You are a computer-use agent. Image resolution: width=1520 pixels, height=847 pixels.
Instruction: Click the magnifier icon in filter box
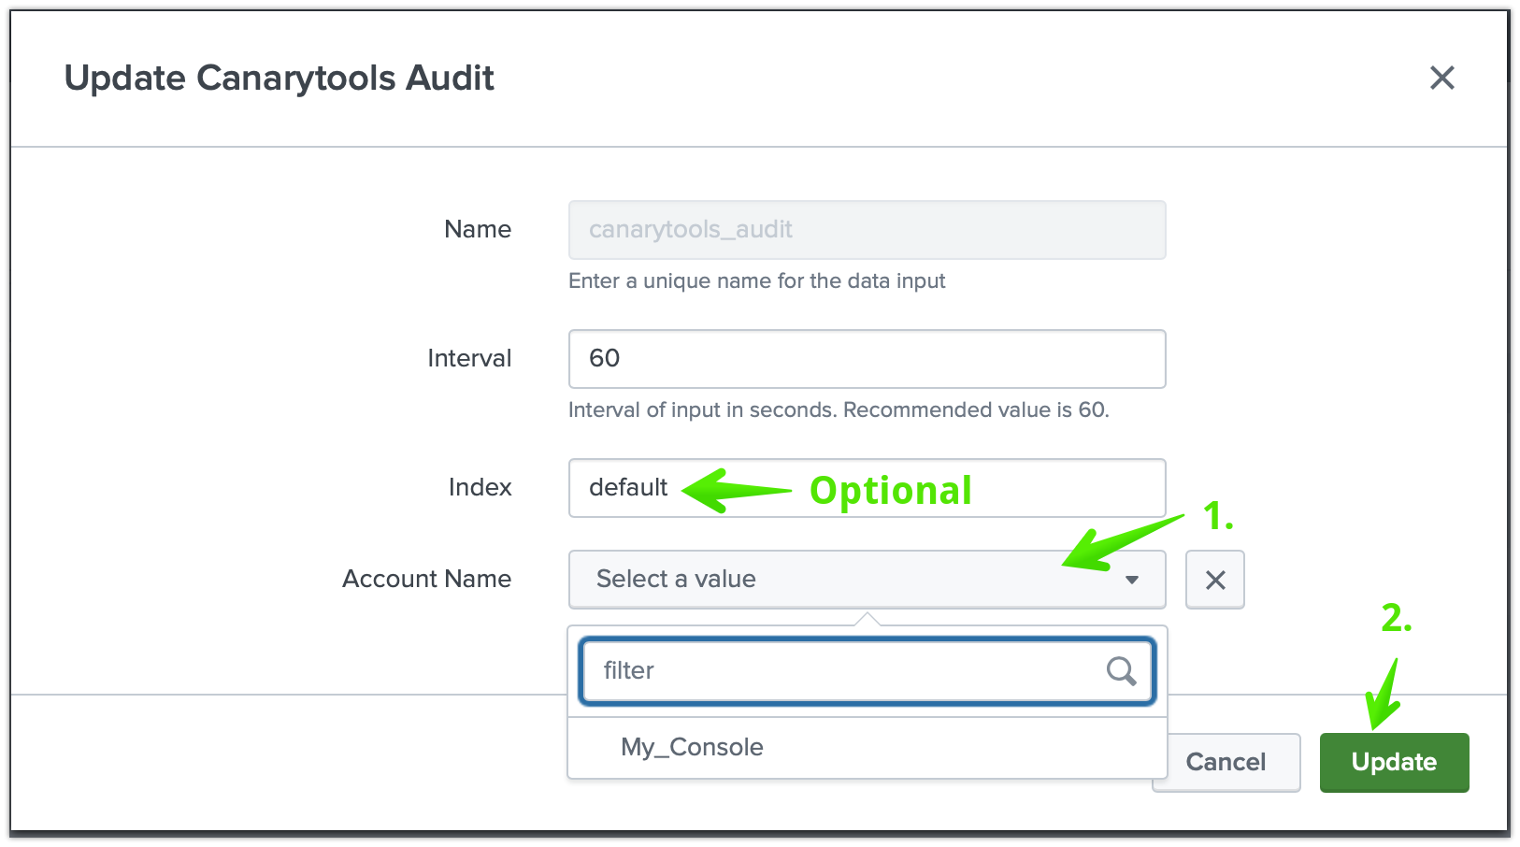tap(1121, 670)
